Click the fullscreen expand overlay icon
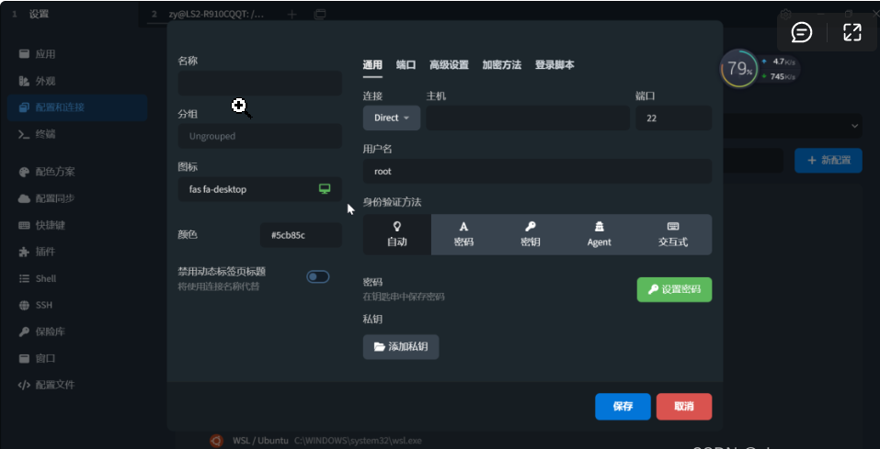The image size is (880, 449). (x=851, y=32)
